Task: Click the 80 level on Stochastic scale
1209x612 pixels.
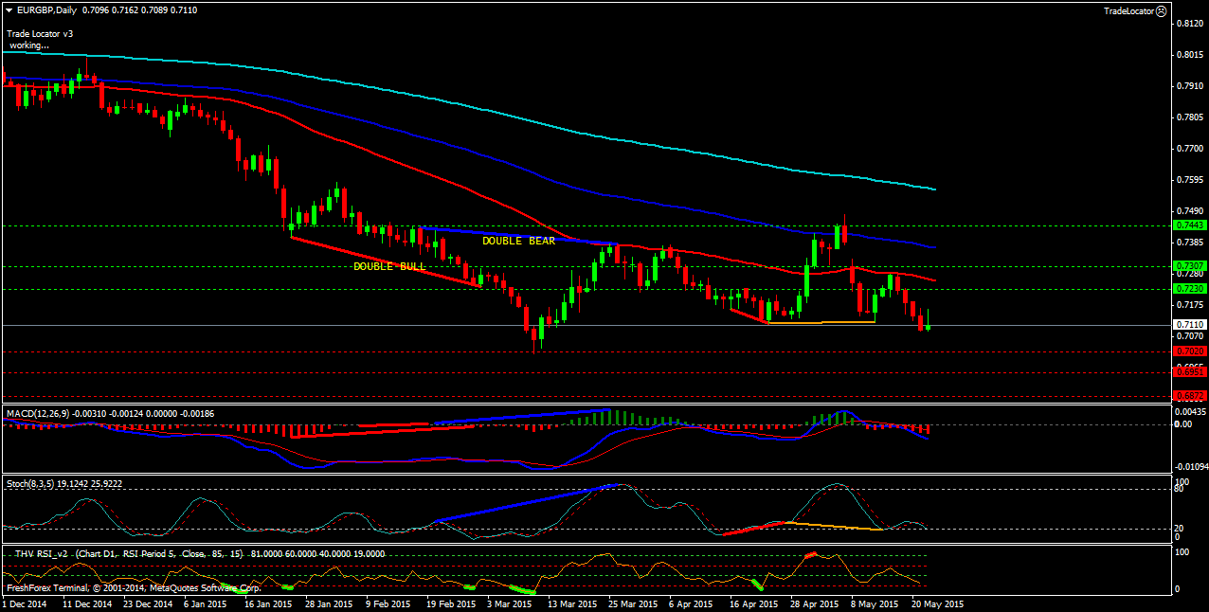Action: click(x=1180, y=490)
